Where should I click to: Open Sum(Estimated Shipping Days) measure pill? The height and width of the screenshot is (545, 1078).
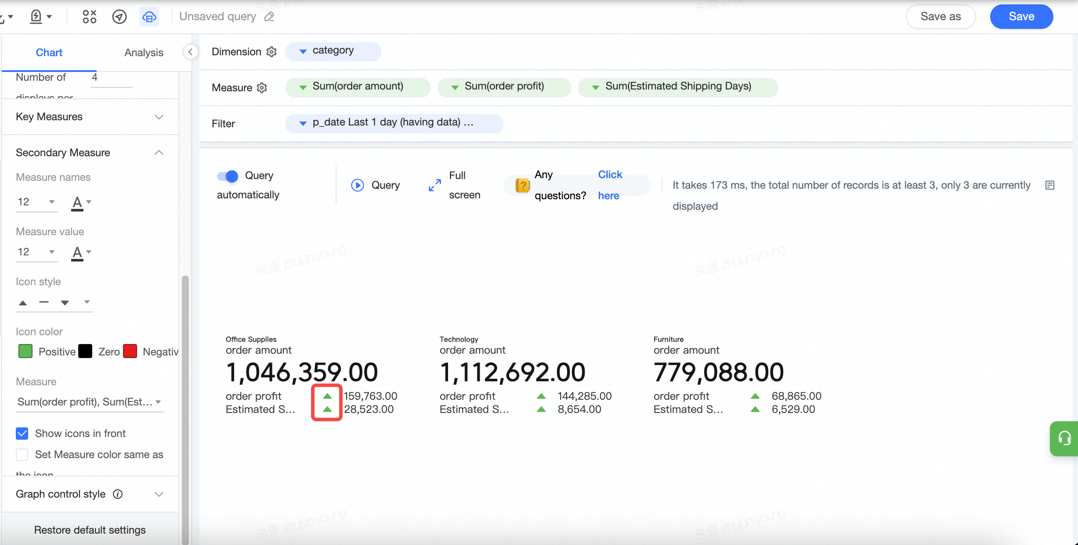coord(678,87)
